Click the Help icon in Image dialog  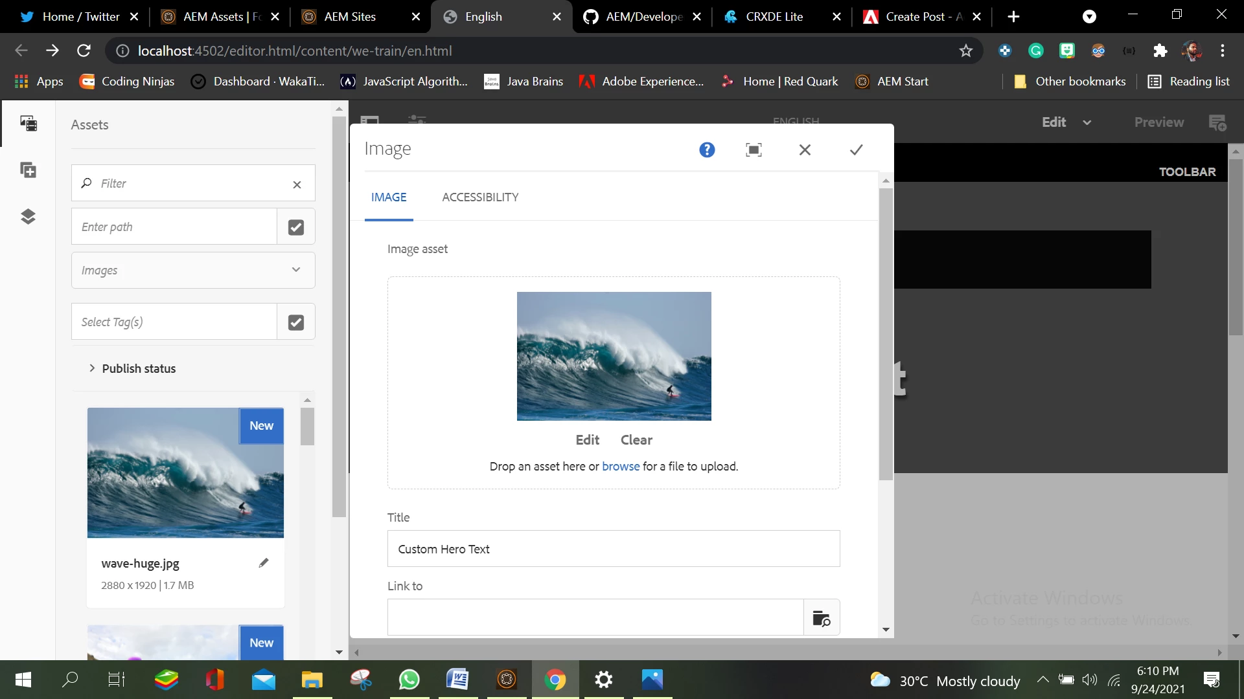707,150
